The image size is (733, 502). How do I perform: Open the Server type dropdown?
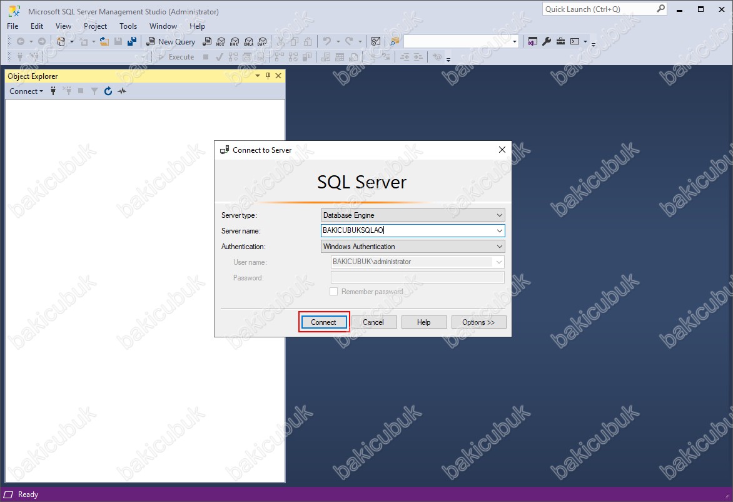[413, 215]
